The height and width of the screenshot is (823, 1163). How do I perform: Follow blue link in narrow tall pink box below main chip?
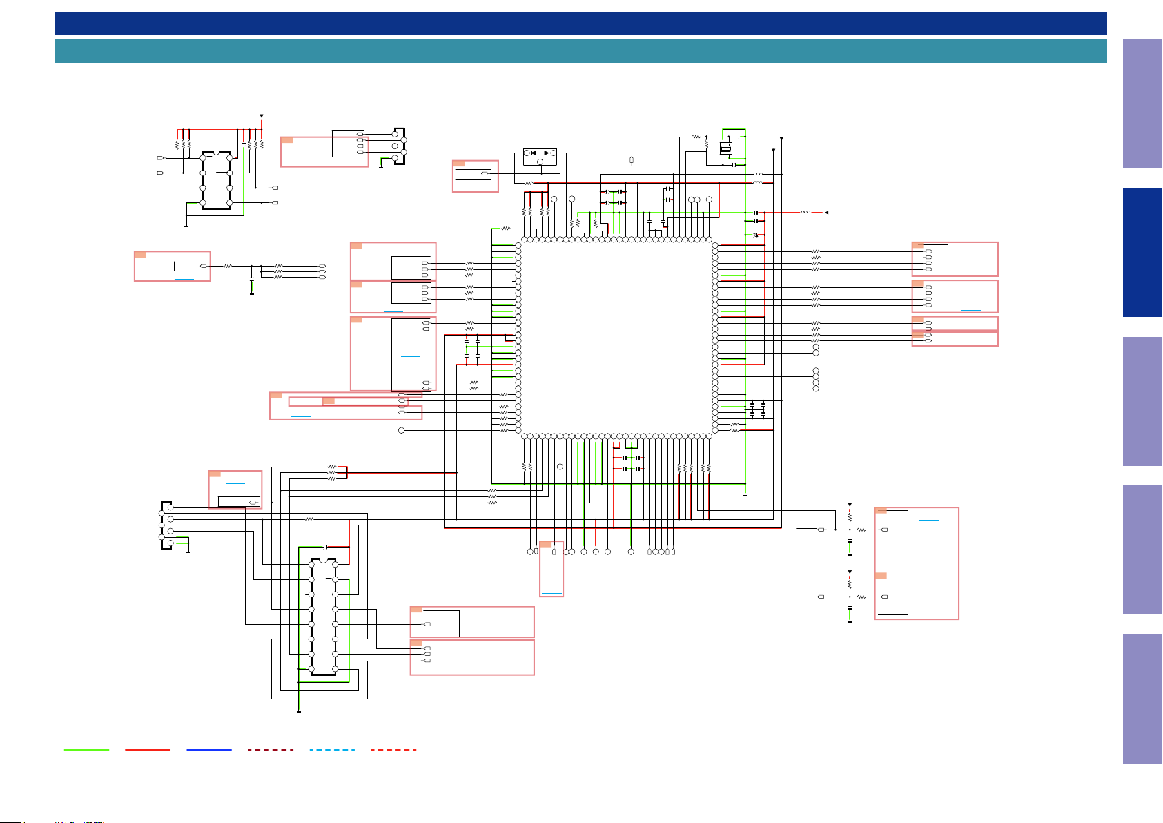pyautogui.click(x=551, y=592)
